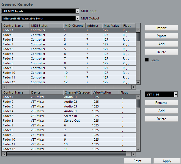Open the VST 1-16 bank dropdown
This screenshot has width=181, height=164.
pyautogui.click(x=161, y=95)
